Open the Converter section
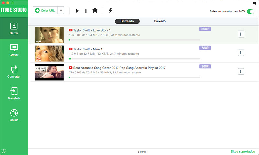259x155 pixels. click(14, 72)
